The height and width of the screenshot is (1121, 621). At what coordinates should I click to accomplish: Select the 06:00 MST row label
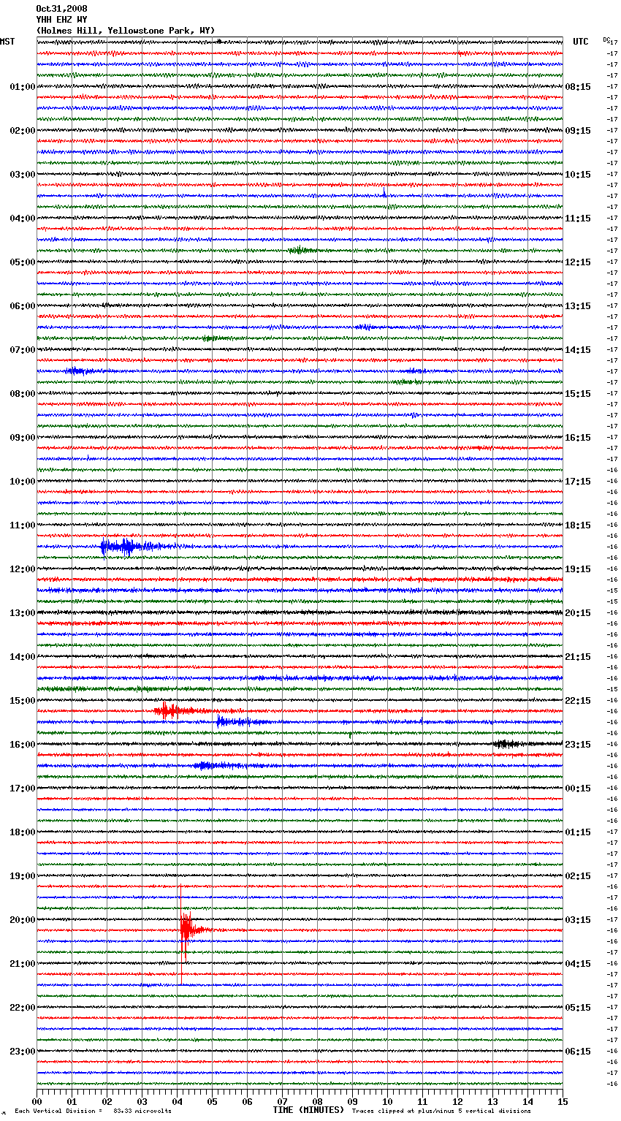tap(23, 306)
